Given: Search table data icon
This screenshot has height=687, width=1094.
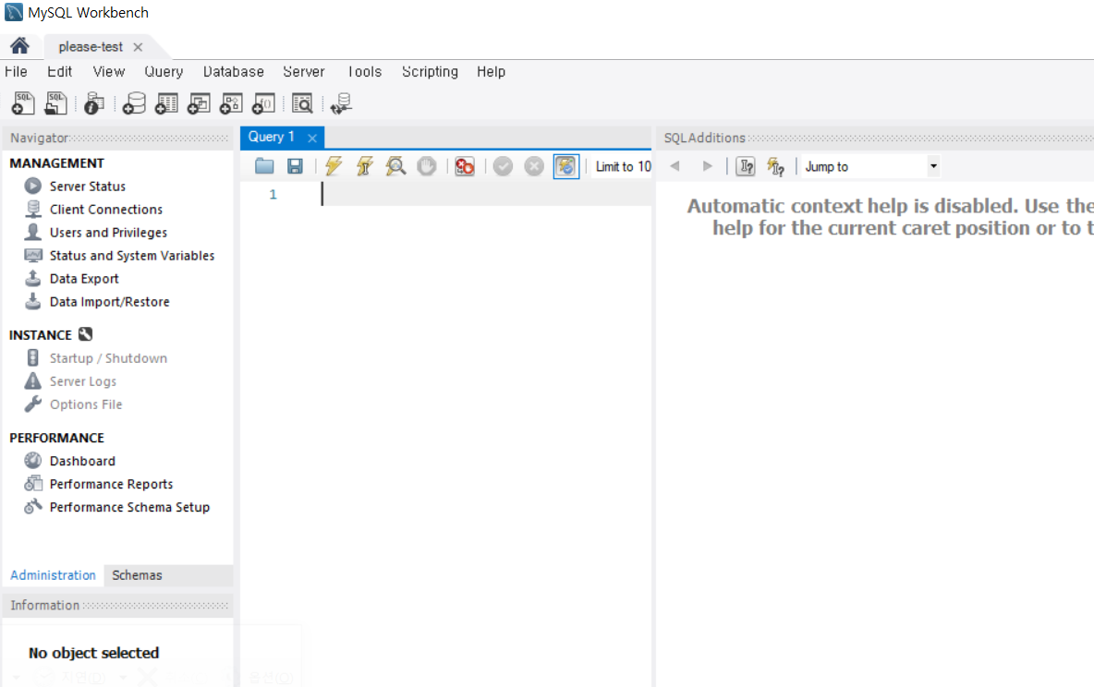Looking at the screenshot, I should pyautogui.click(x=302, y=103).
